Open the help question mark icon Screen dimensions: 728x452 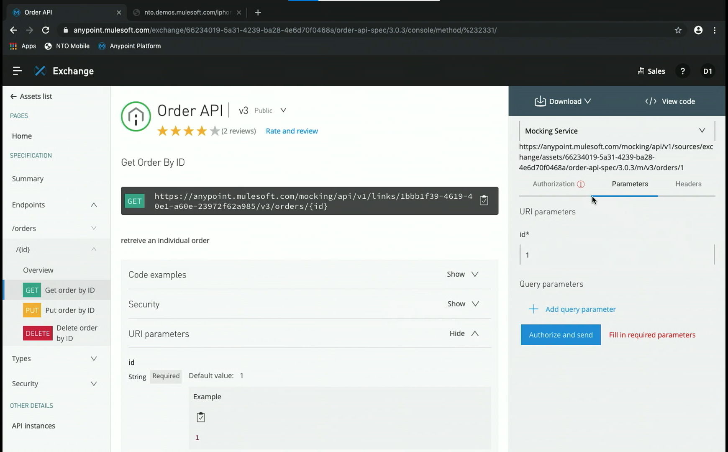[x=682, y=71]
